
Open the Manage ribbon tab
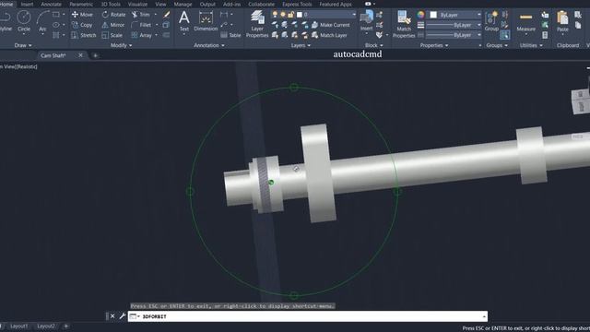183,4
